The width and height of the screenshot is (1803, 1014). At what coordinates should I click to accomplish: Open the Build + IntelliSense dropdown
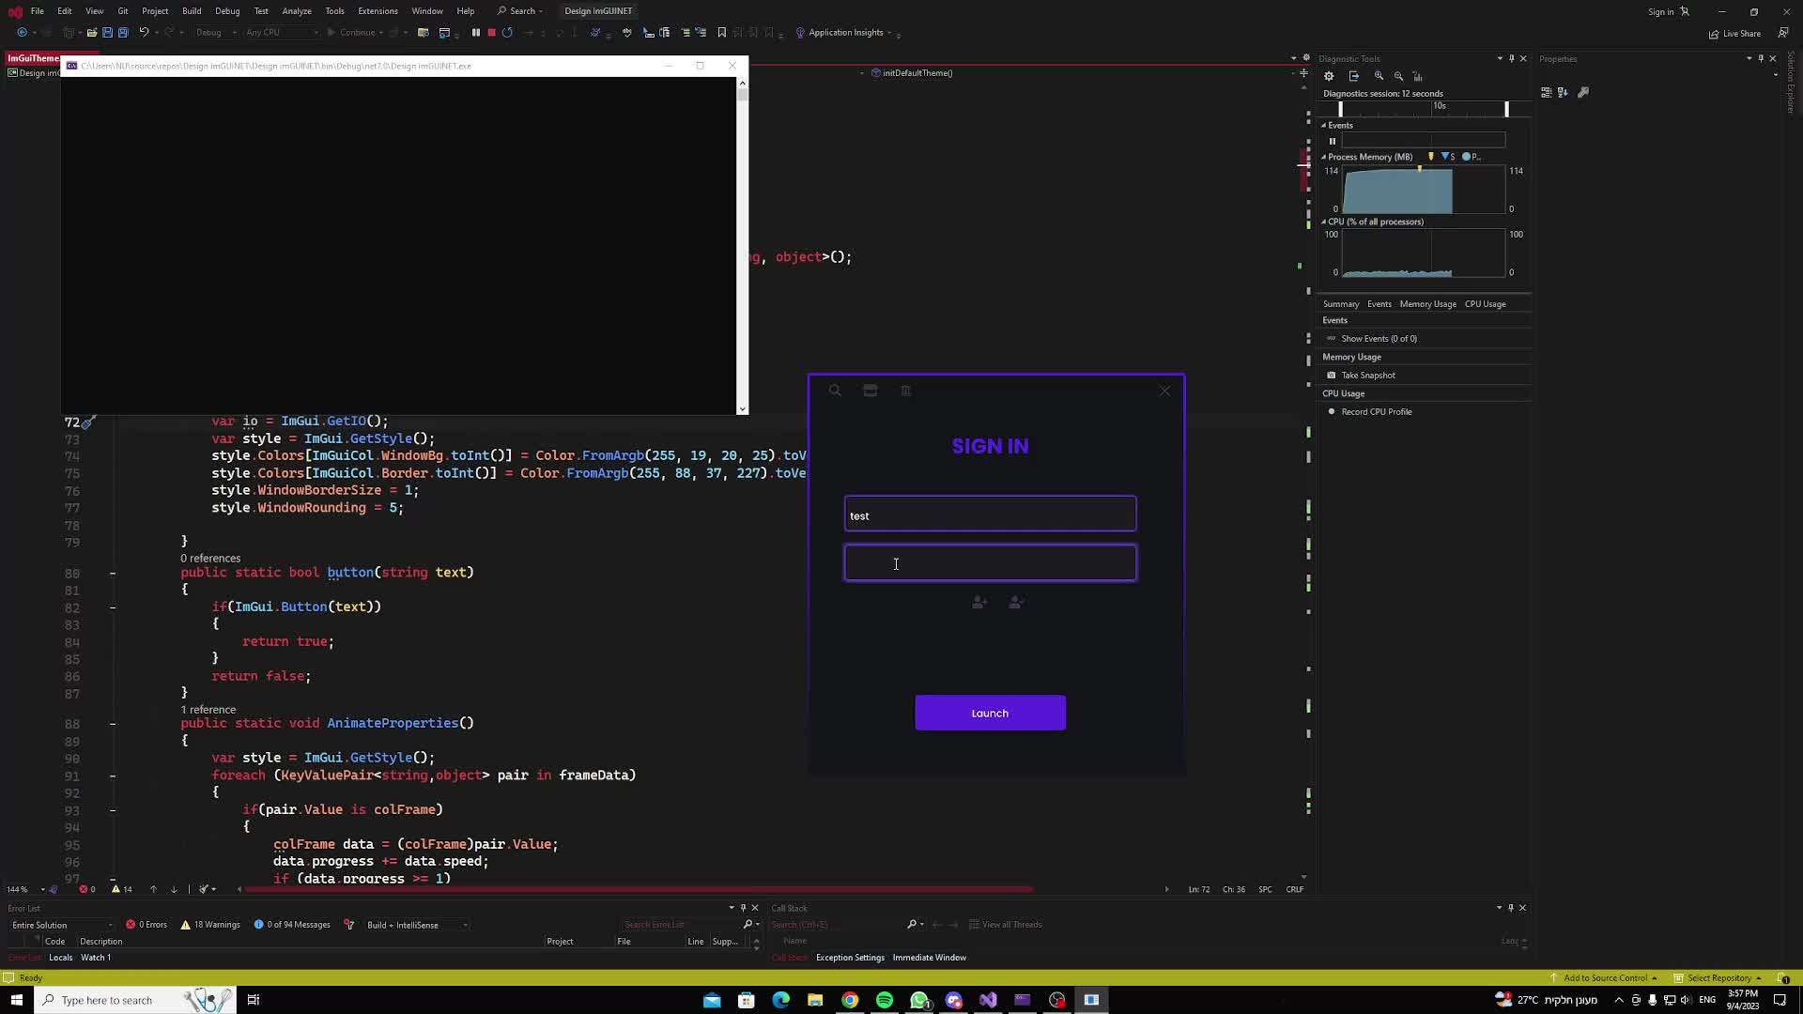click(x=416, y=924)
